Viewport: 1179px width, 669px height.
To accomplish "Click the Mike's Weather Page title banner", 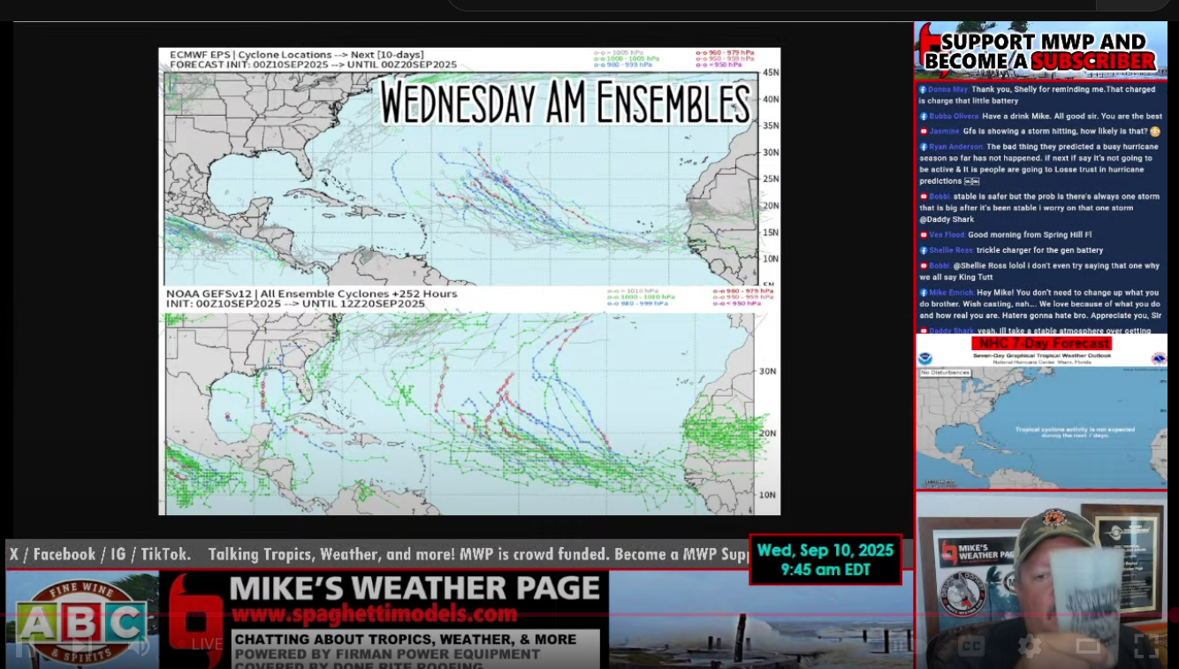I will (415, 588).
